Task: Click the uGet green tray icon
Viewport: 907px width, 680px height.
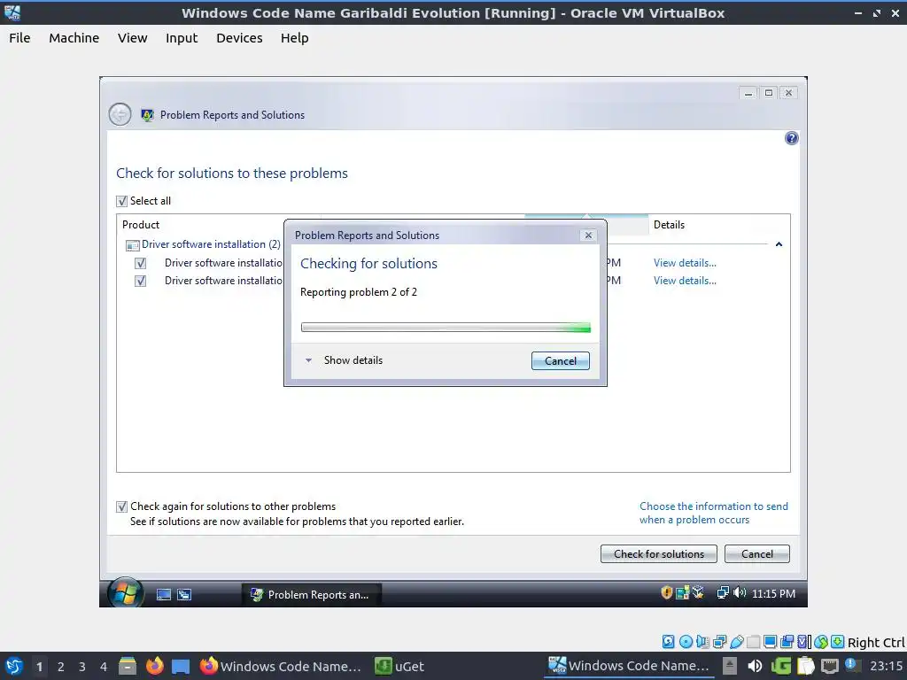Action: click(781, 666)
